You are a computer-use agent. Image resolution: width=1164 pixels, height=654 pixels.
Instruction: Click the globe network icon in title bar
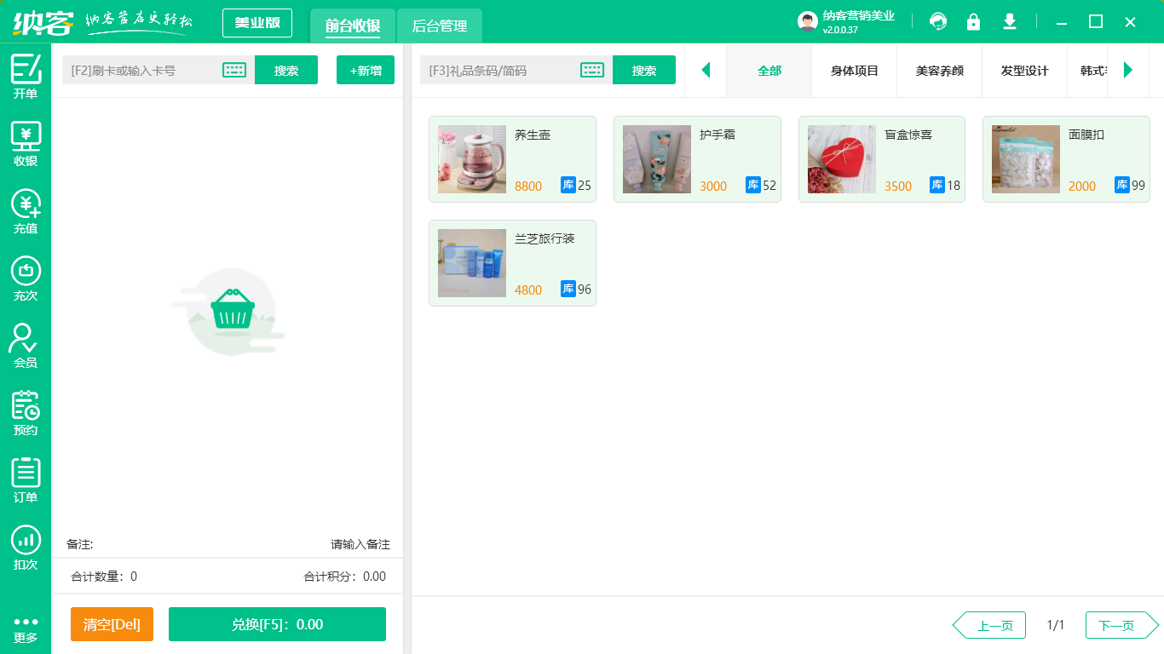(x=938, y=22)
